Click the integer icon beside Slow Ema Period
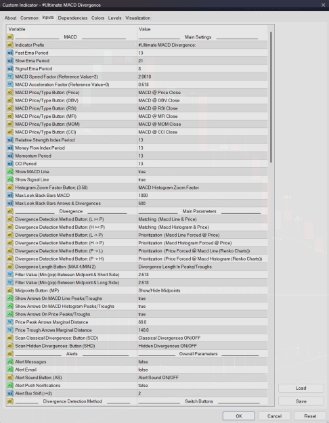Image resolution: width=329 pixels, height=423 pixels. tap(10, 61)
